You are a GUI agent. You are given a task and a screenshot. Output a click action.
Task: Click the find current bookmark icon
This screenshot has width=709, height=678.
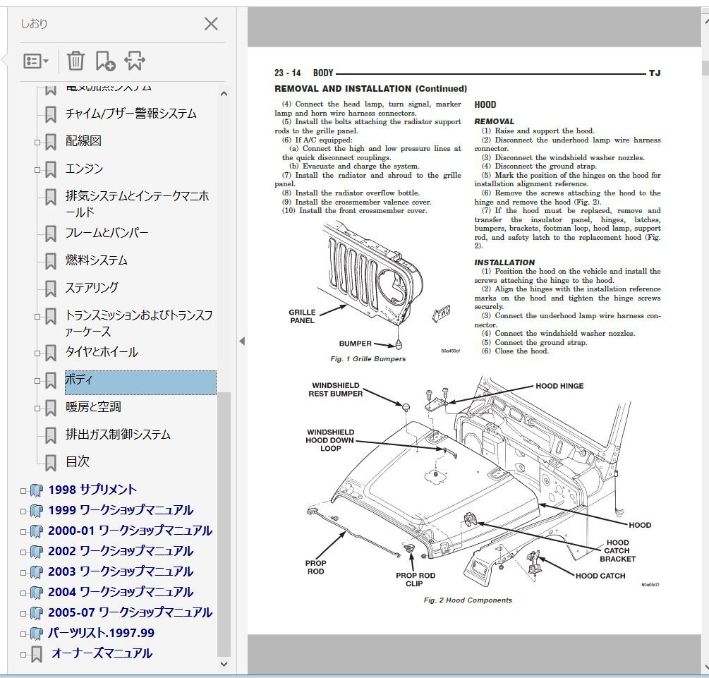pos(135,61)
